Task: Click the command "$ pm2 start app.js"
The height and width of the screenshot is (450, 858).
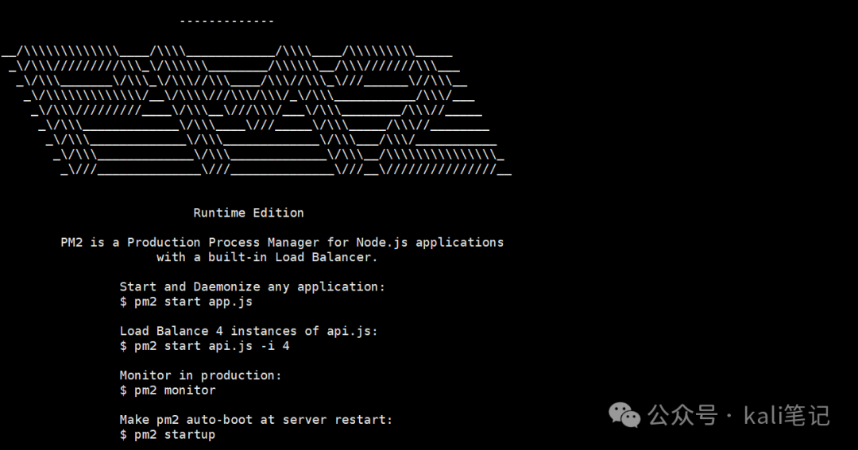Action: (186, 302)
